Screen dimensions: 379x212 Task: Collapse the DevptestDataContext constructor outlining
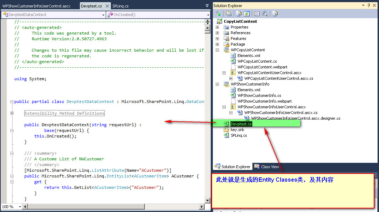pos(12,130)
